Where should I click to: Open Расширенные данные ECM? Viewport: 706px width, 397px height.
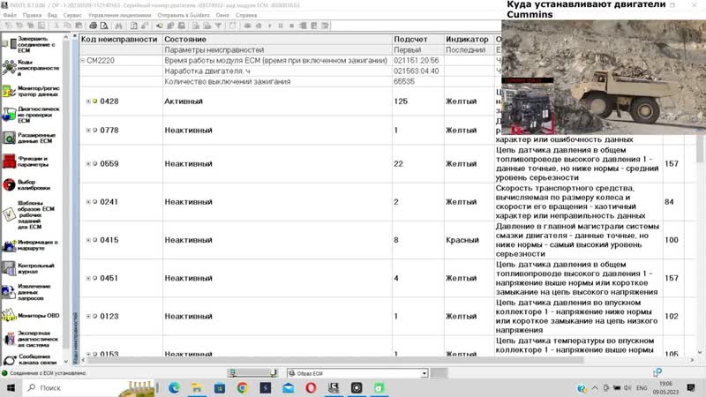pos(31,138)
